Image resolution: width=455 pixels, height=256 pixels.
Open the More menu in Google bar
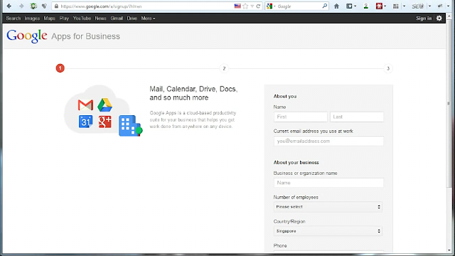point(148,18)
